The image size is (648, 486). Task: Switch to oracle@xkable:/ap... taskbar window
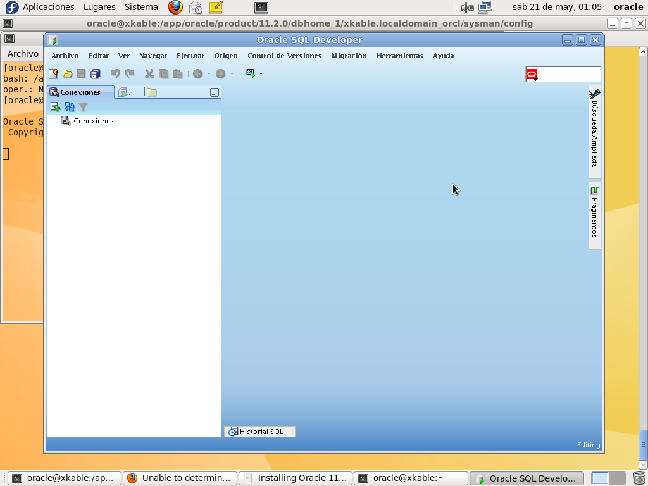click(65, 478)
